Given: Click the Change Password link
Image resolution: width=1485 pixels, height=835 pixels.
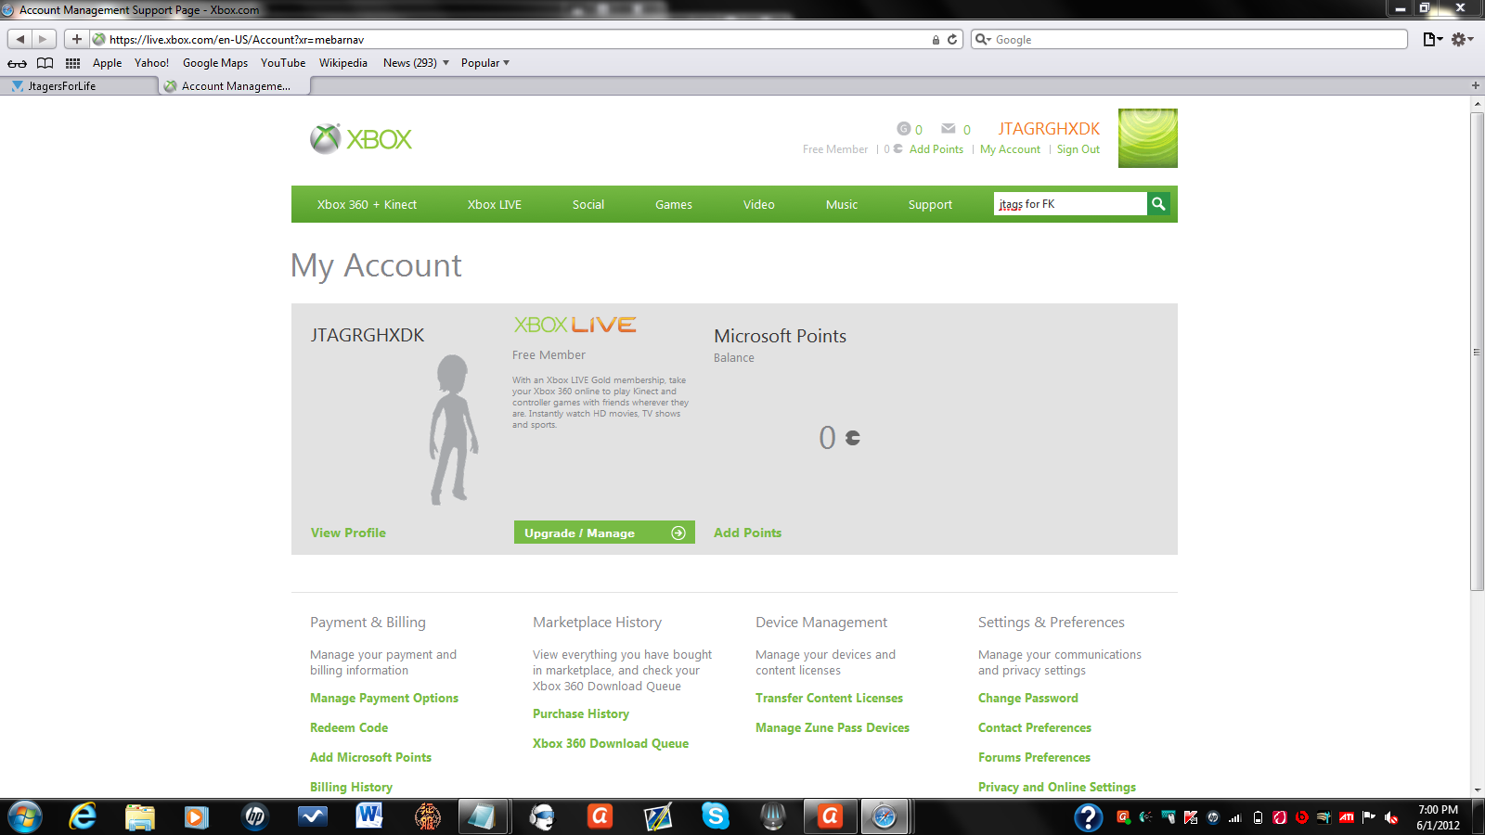Looking at the screenshot, I should pos(1028,698).
